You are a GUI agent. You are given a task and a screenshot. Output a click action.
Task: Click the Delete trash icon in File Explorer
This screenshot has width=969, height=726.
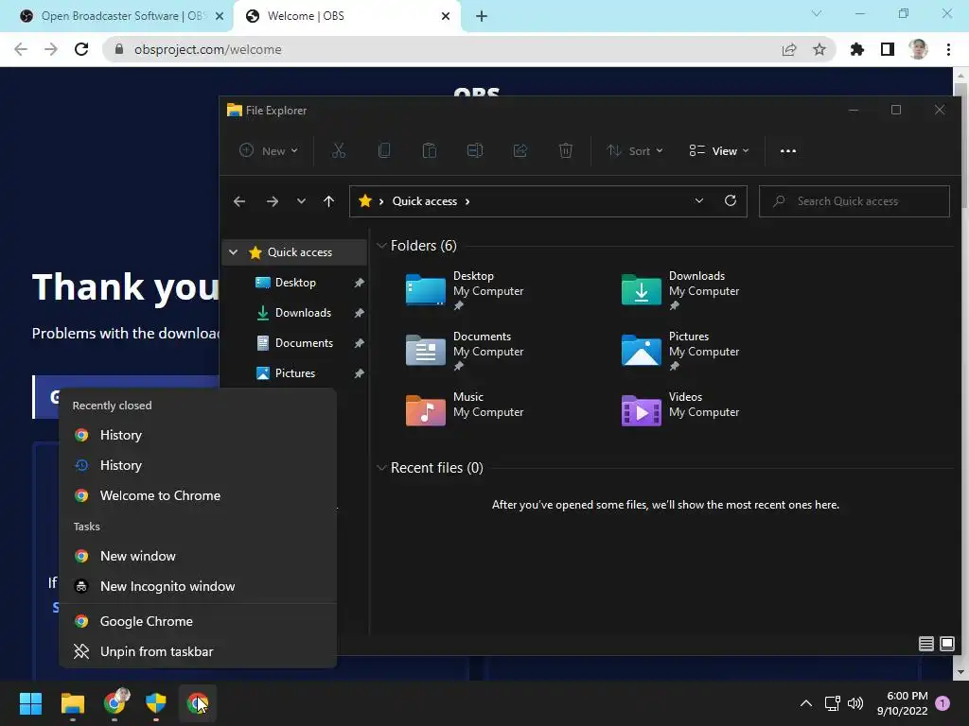[566, 150]
